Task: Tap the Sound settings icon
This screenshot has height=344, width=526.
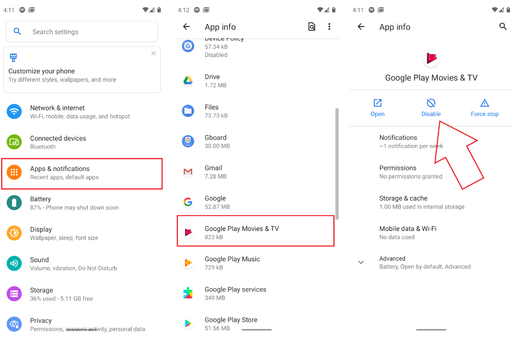Action: [x=14, y=263]
